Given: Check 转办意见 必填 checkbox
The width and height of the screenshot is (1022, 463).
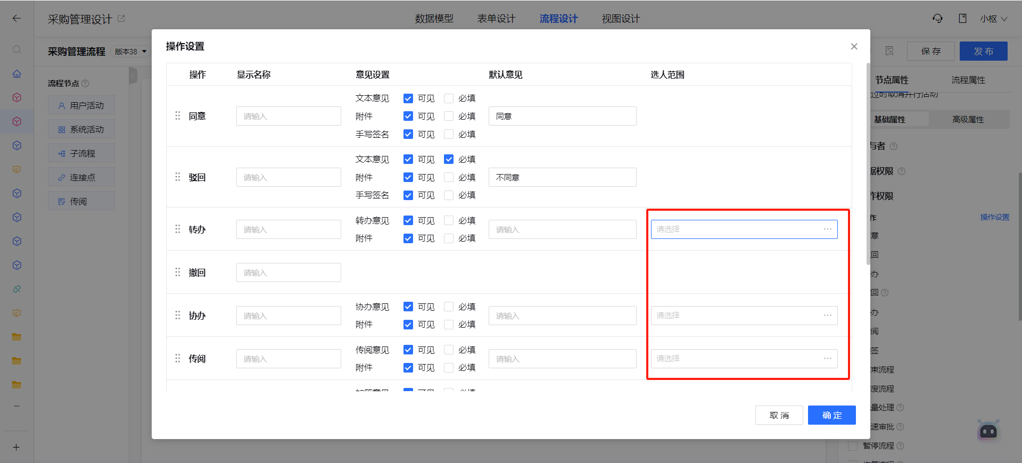Looking at the screenshot, I should (449, 220).
